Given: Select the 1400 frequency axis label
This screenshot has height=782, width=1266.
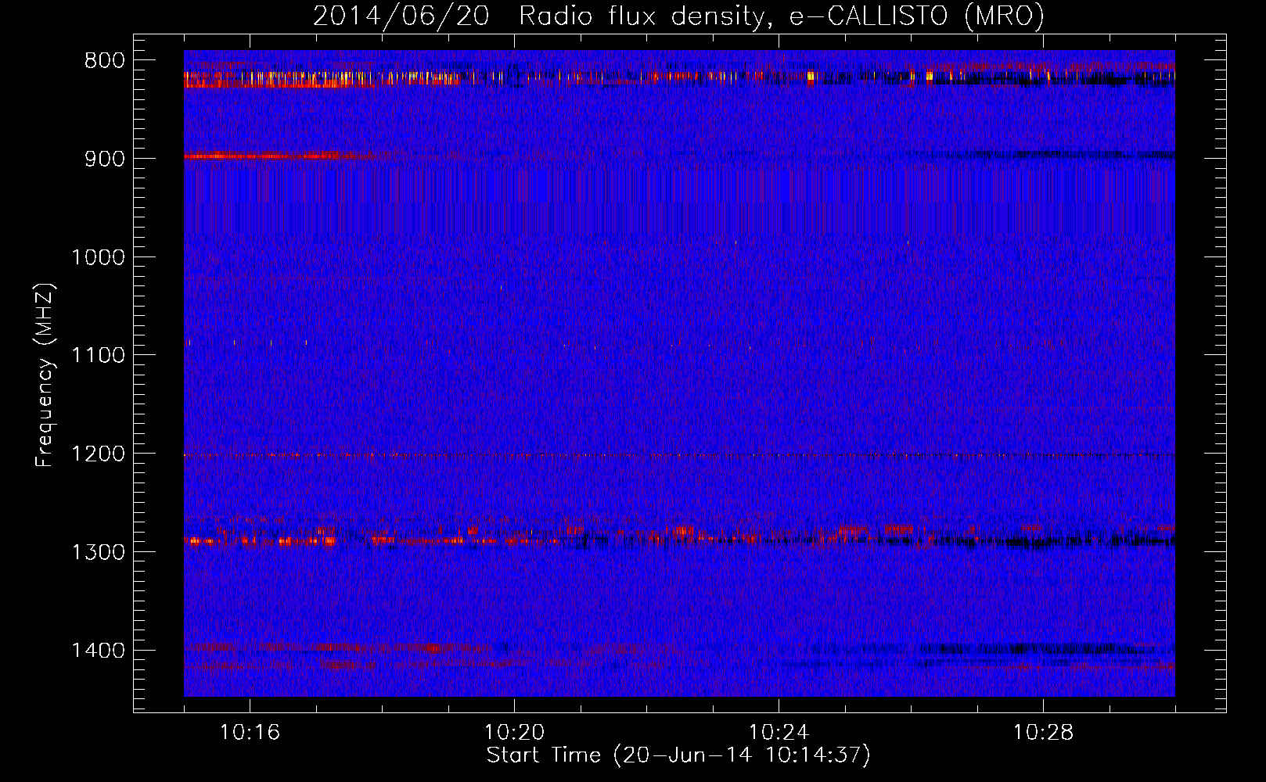Looking at the screenshot, I should (x=98, y=651).
